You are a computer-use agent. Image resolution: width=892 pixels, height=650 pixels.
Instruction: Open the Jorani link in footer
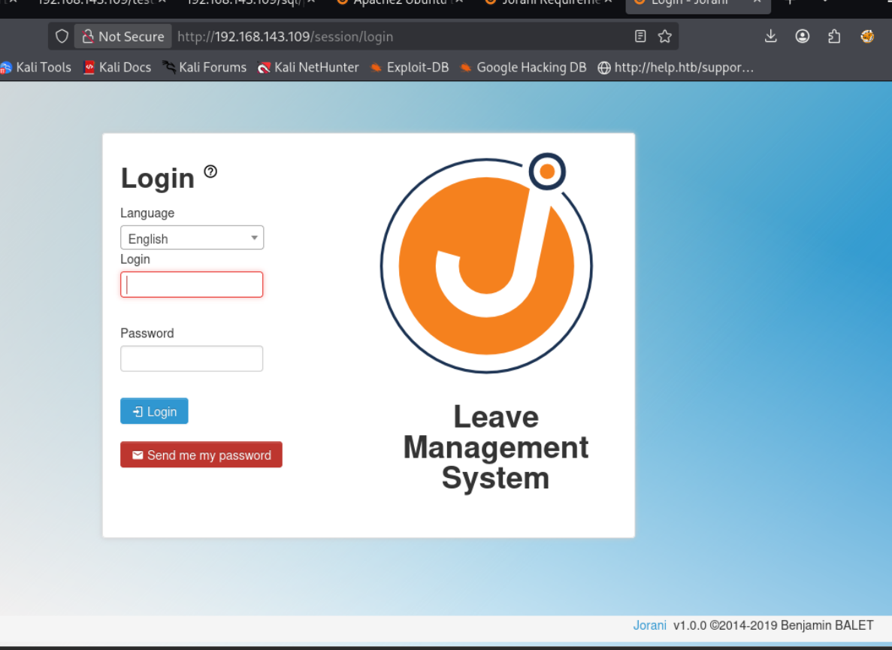click(649, 625)
